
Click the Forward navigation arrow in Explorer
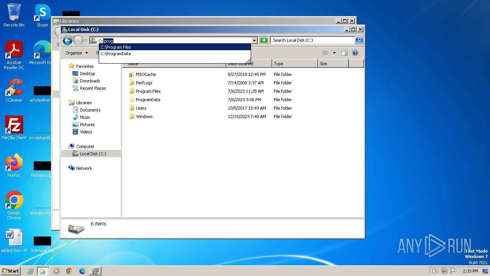(x=78, y=40)
